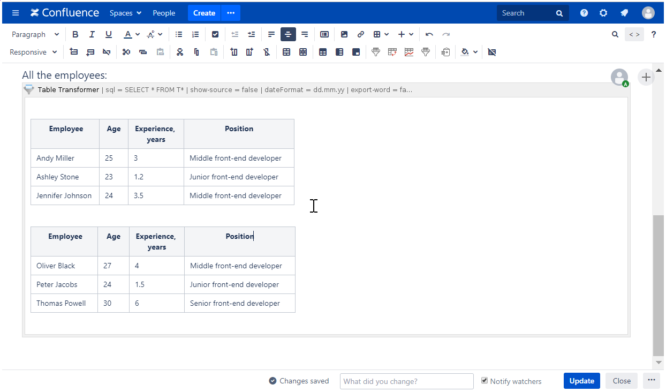This screenshot has height=392, width=666.
Task: Open the Spaces dropdown menu
Action: click(x=125, y=13)
